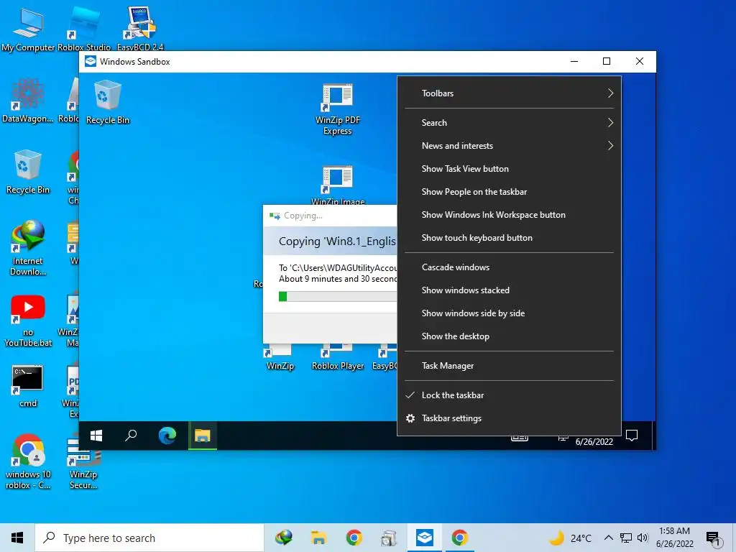Click the weather 24°C widget

(570, 538)
